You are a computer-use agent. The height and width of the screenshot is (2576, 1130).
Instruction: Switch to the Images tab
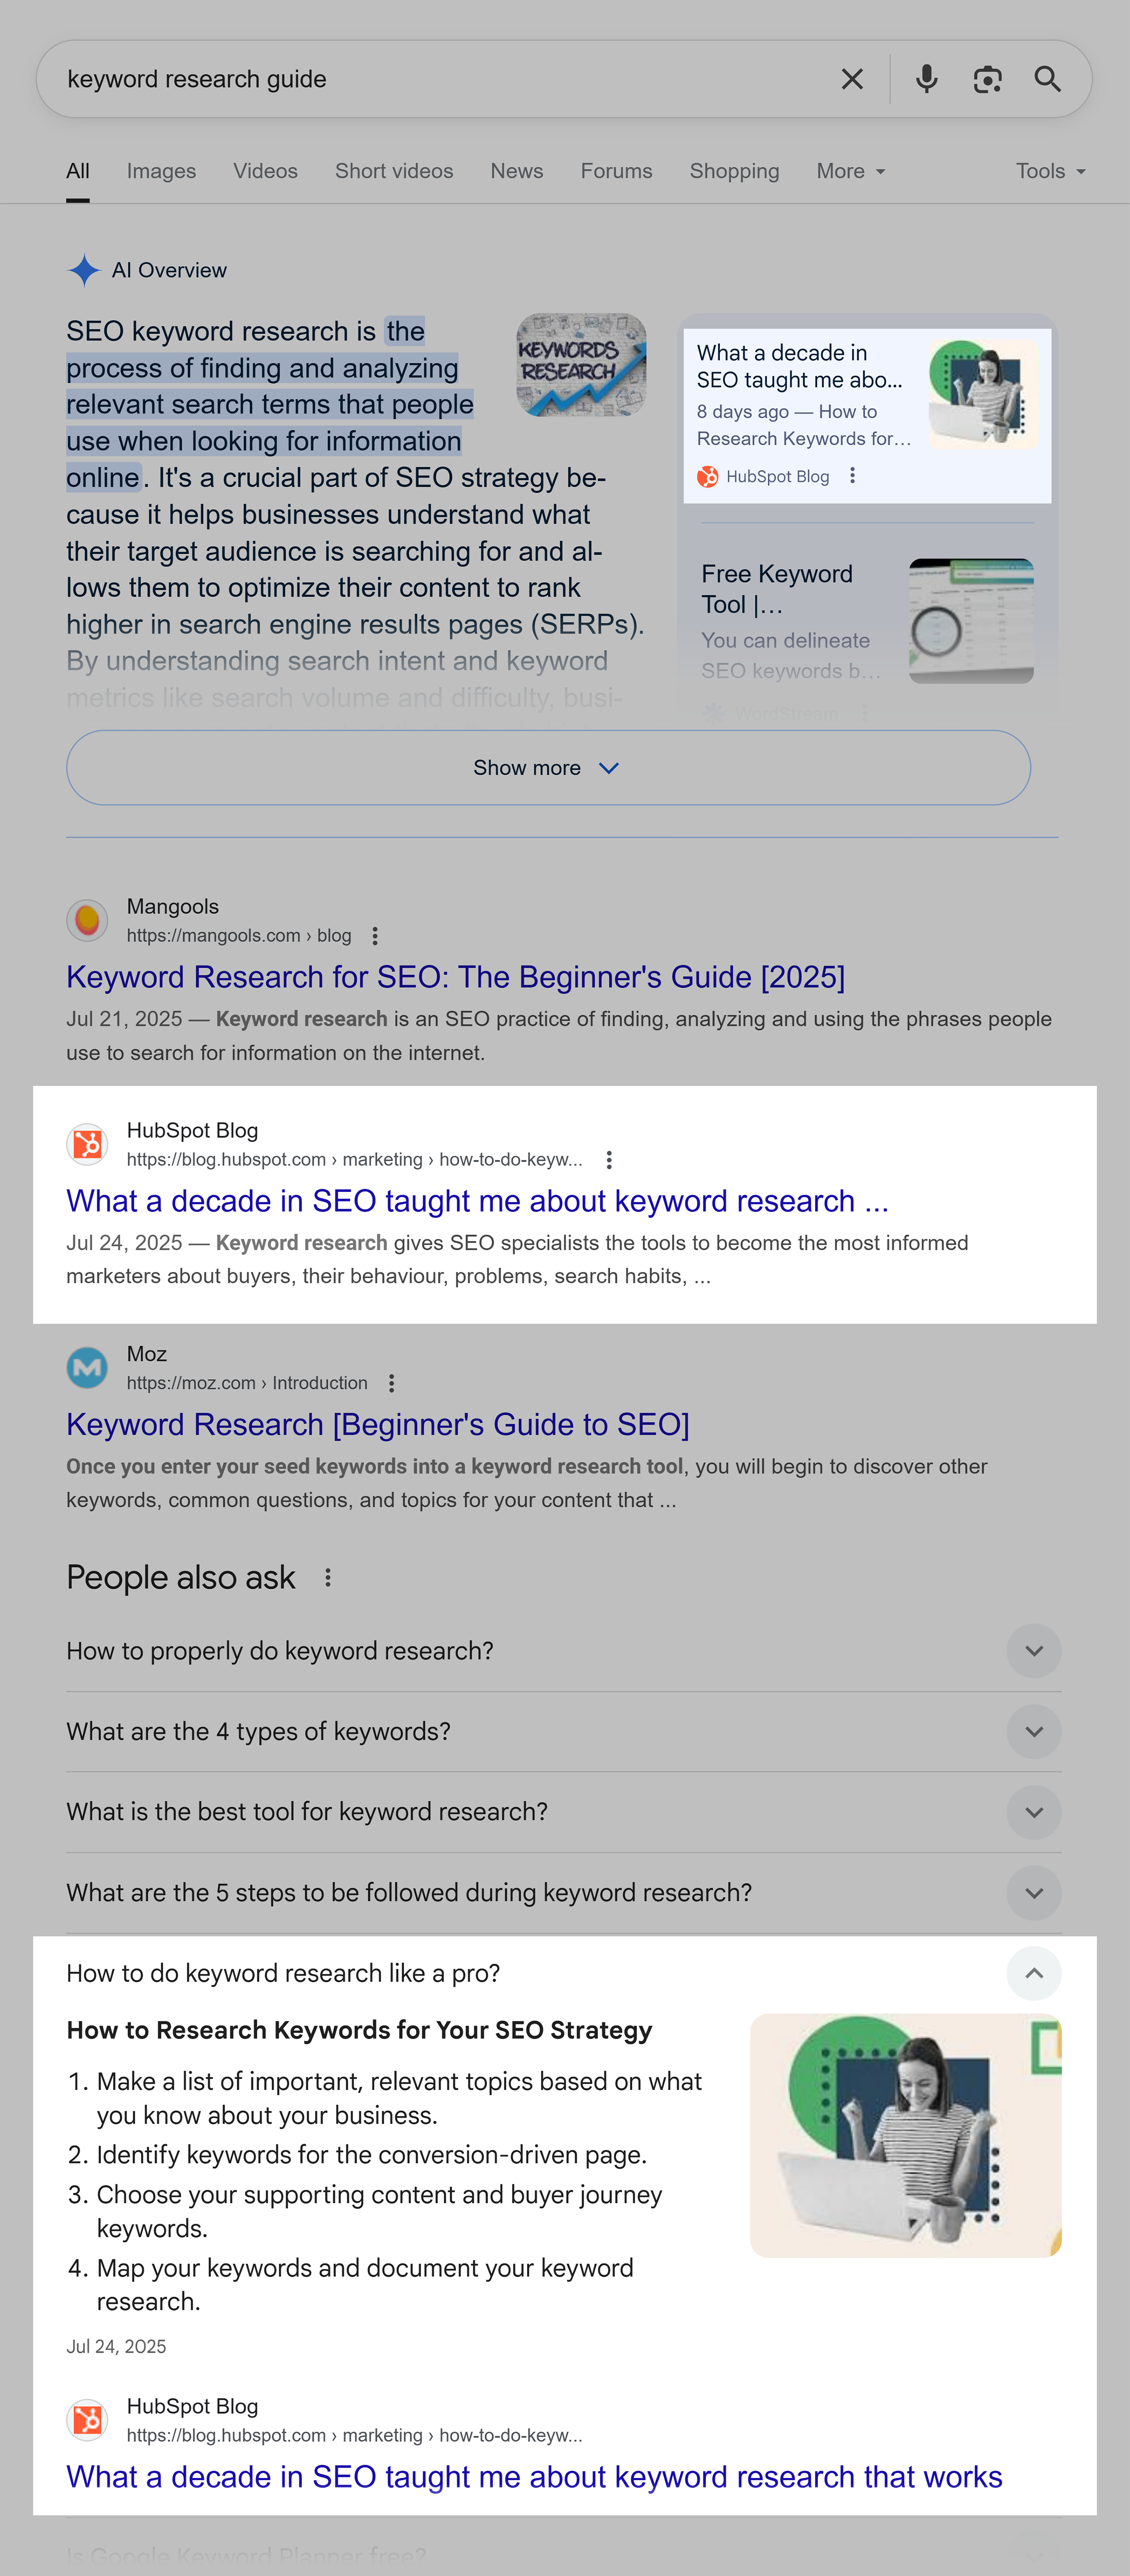(x=161, y=171)
